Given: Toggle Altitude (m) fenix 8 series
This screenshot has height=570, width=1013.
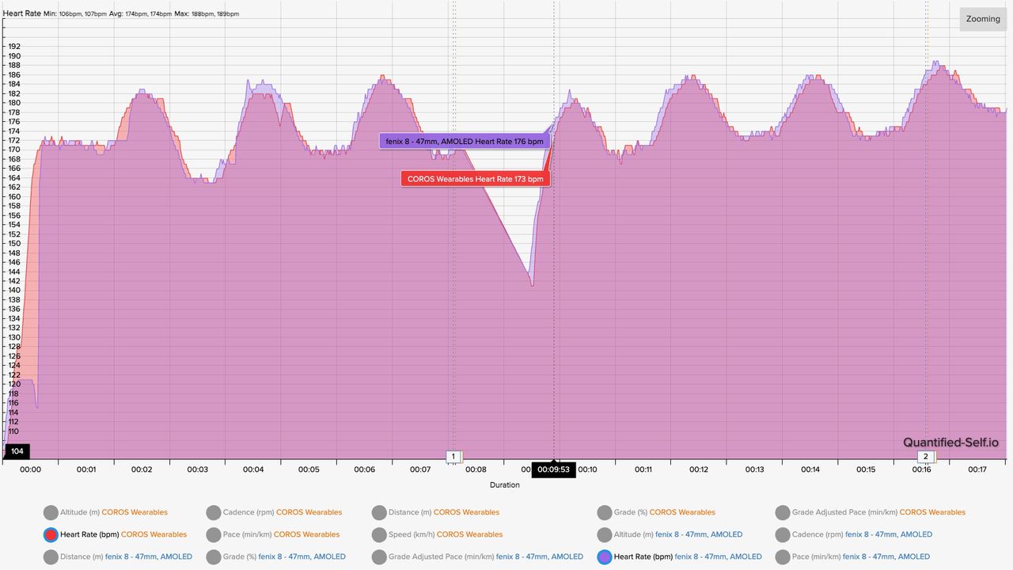Looking at the screenshot, I should (x=670, y=534).
